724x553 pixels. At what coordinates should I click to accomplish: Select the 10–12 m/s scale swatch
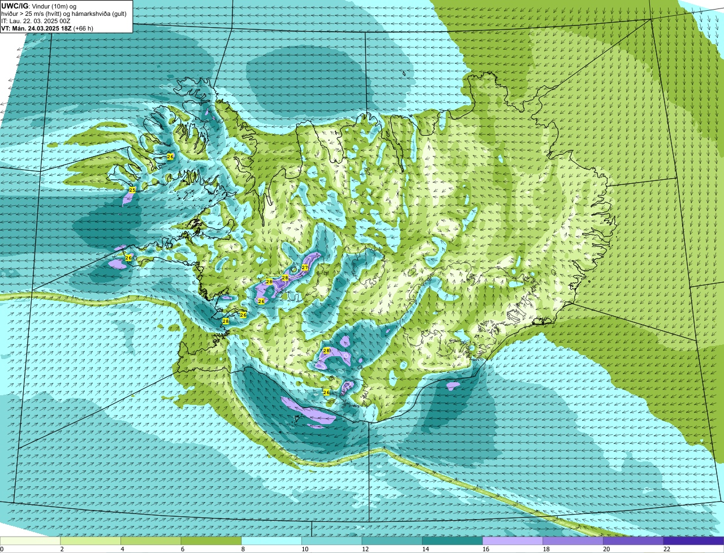tap(332, 541)
